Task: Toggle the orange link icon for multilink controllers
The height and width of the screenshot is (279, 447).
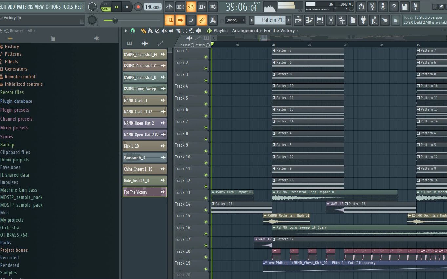Action: [202, 20]
